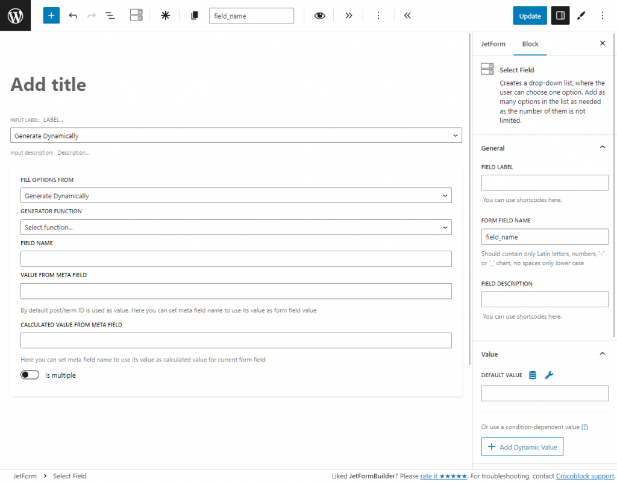Click the Update button
This screenshot has height=482, width=617.
pyautogui.click(x=530, y=15)
